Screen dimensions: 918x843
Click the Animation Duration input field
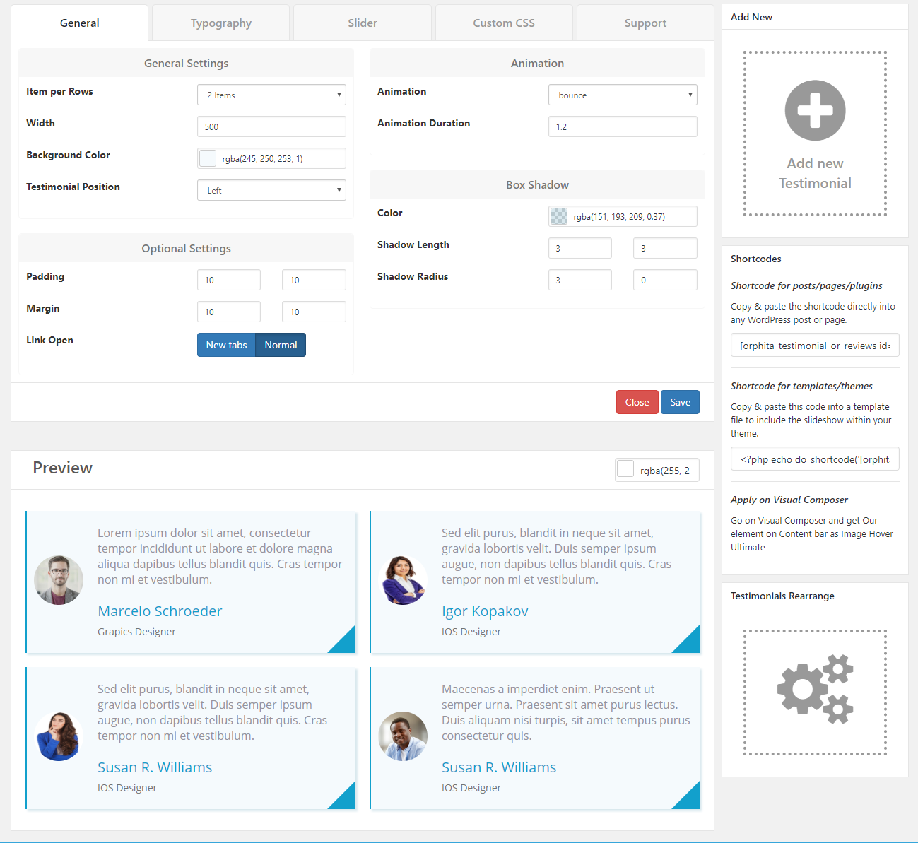coord(623,126)
